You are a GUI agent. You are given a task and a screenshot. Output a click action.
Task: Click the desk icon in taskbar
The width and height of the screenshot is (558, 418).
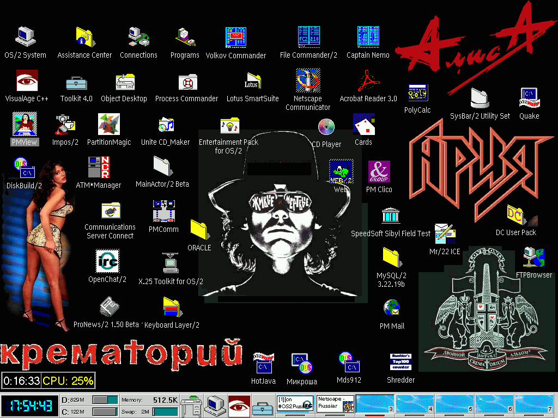pos(191,405)
